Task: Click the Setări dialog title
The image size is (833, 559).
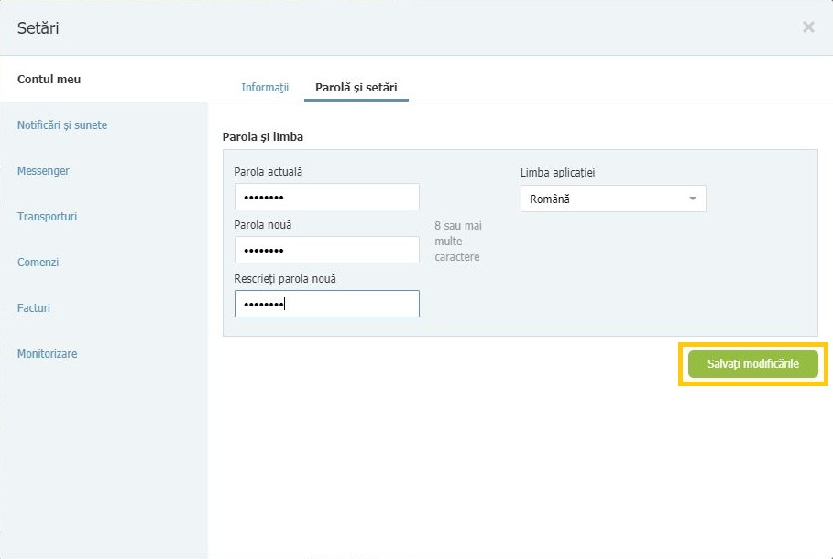Action: 38,27
